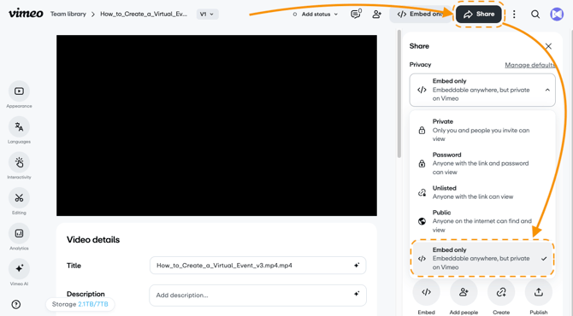Click the Embed only button in top bar
The width and height of the screenshot is (573, 316).
click(x=421, y=15)
